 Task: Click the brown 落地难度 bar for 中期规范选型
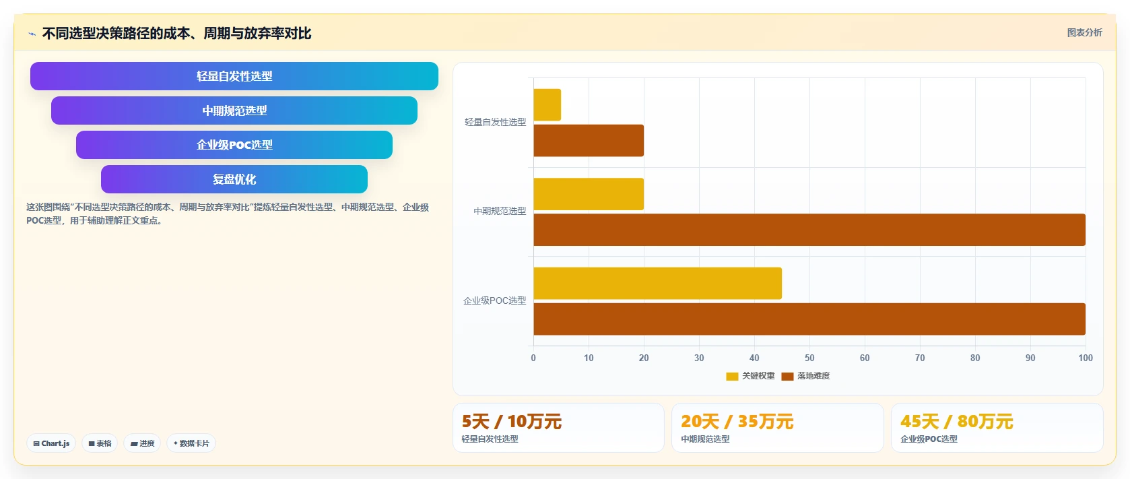pos(809,230)
